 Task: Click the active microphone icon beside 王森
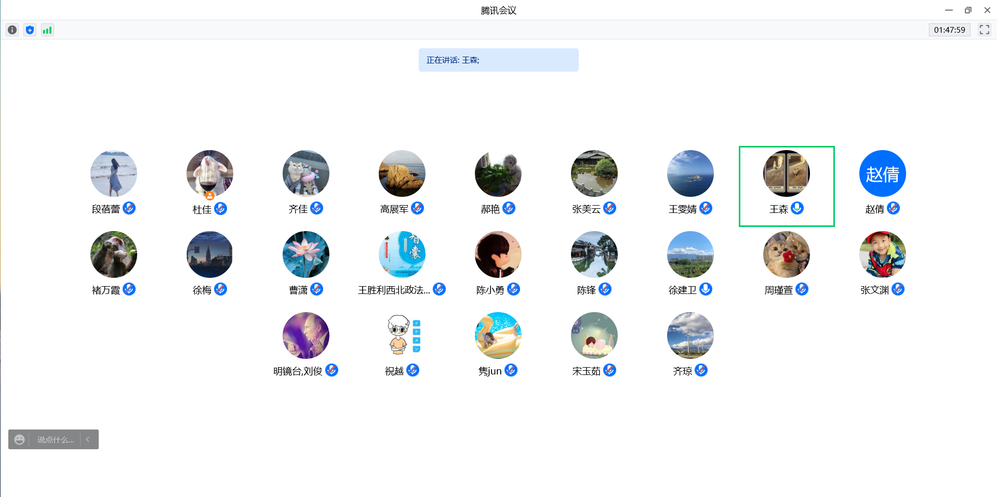point(797,208)
